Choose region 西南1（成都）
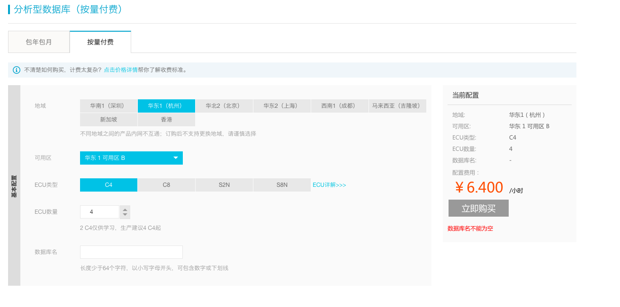Image resolution: width=620 pixels, height=307 pixels. [340, 106]
